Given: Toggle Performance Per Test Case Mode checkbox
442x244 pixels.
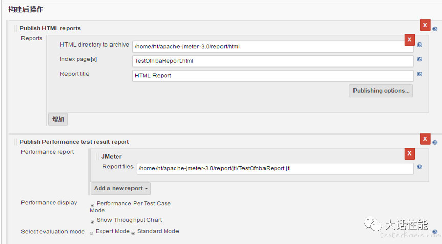Looking at the screenshot, I should (x=92, y=206).
